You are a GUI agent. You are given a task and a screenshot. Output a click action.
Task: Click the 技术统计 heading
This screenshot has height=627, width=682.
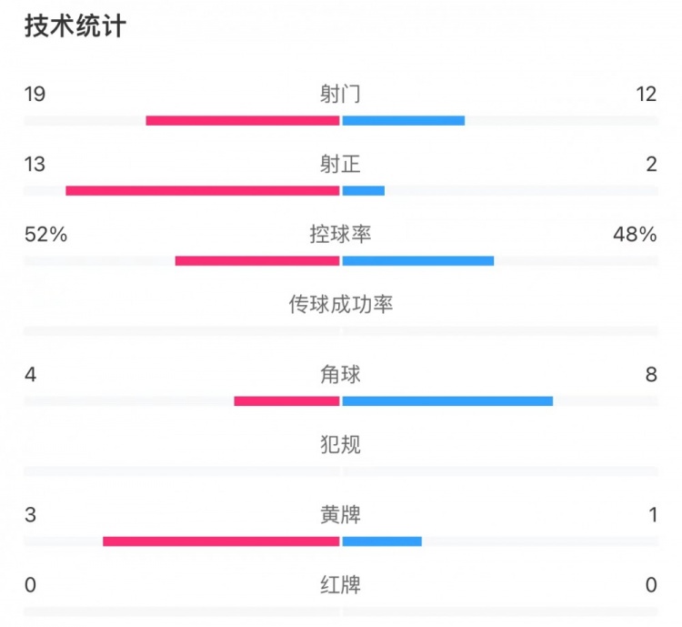[75, 27]
